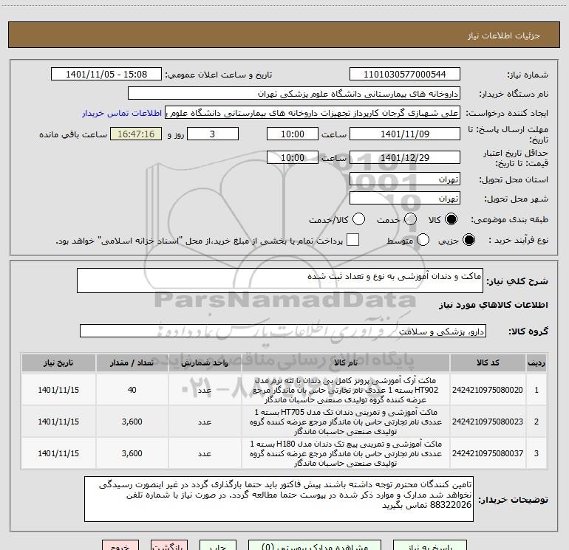Click the 3,600 quantity in row 3
569x550 pixels.
click(132, 453)
